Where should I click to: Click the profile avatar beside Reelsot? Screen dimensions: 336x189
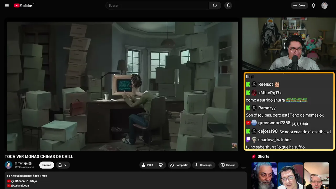tap(254, 85)
